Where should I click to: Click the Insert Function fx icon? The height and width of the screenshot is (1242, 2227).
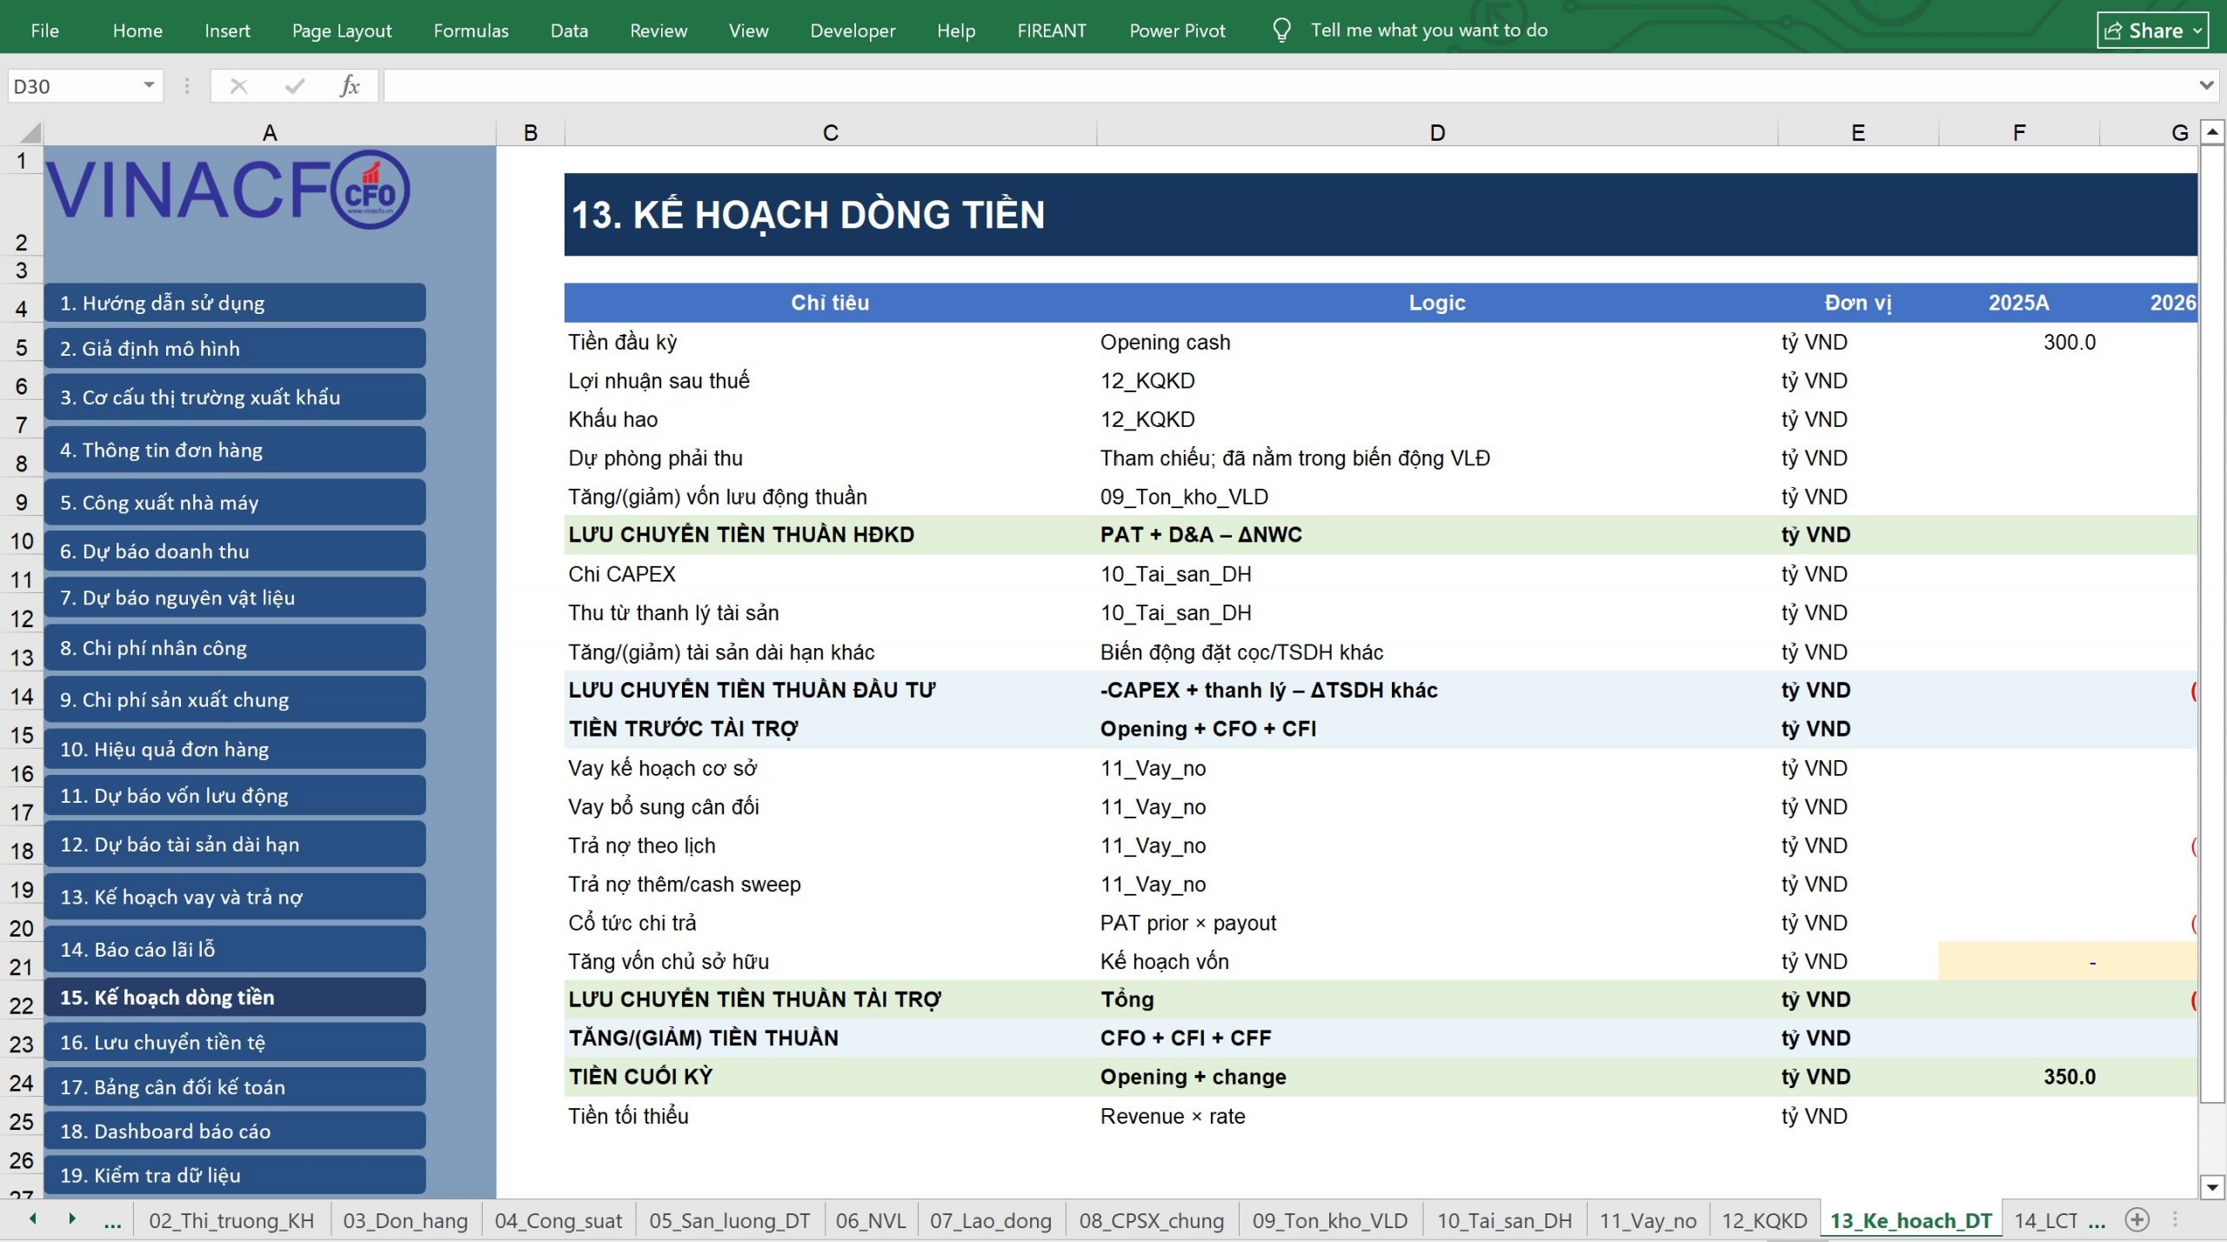[x=350, y=86]
